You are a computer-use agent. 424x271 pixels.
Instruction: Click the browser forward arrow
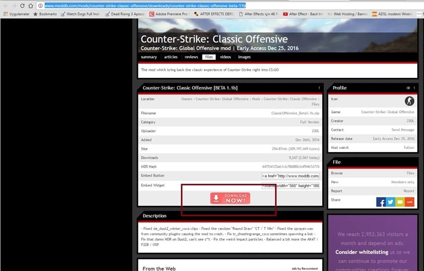[14, 5]
